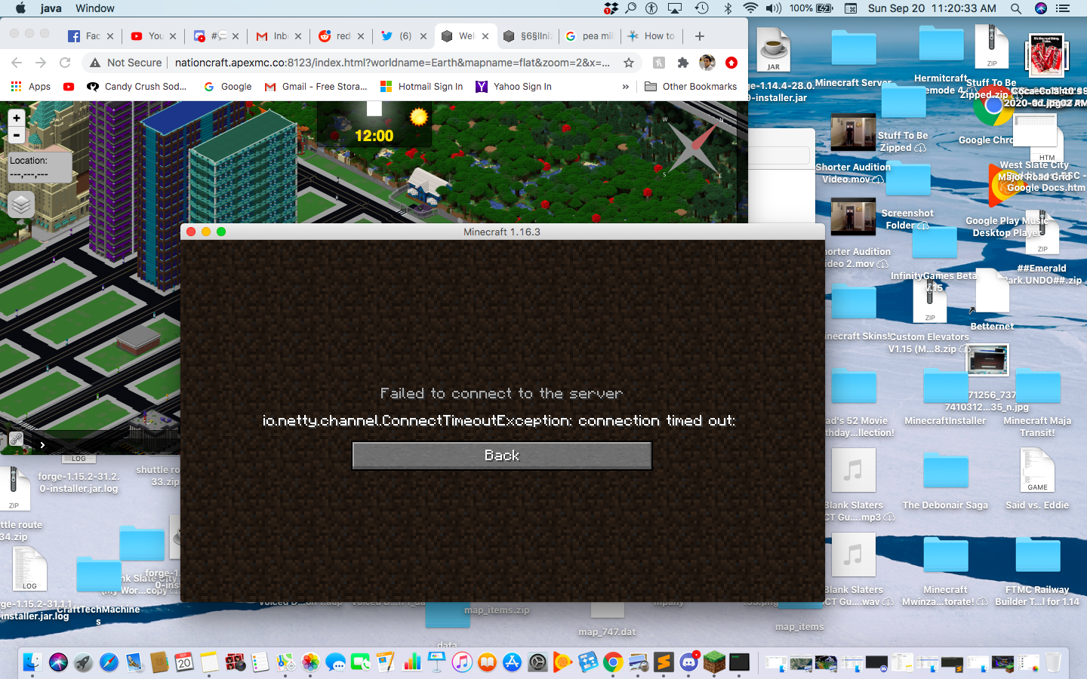This screenshot has height=679, width=1087.
Task: Open Safari from the Dock
Action: (x=109, y=662)
